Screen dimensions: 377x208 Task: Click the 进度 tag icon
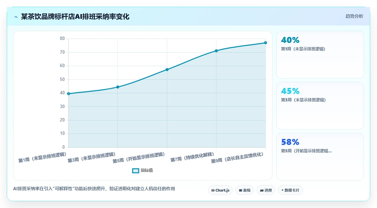pyautogui.click(x=262, y=190)
